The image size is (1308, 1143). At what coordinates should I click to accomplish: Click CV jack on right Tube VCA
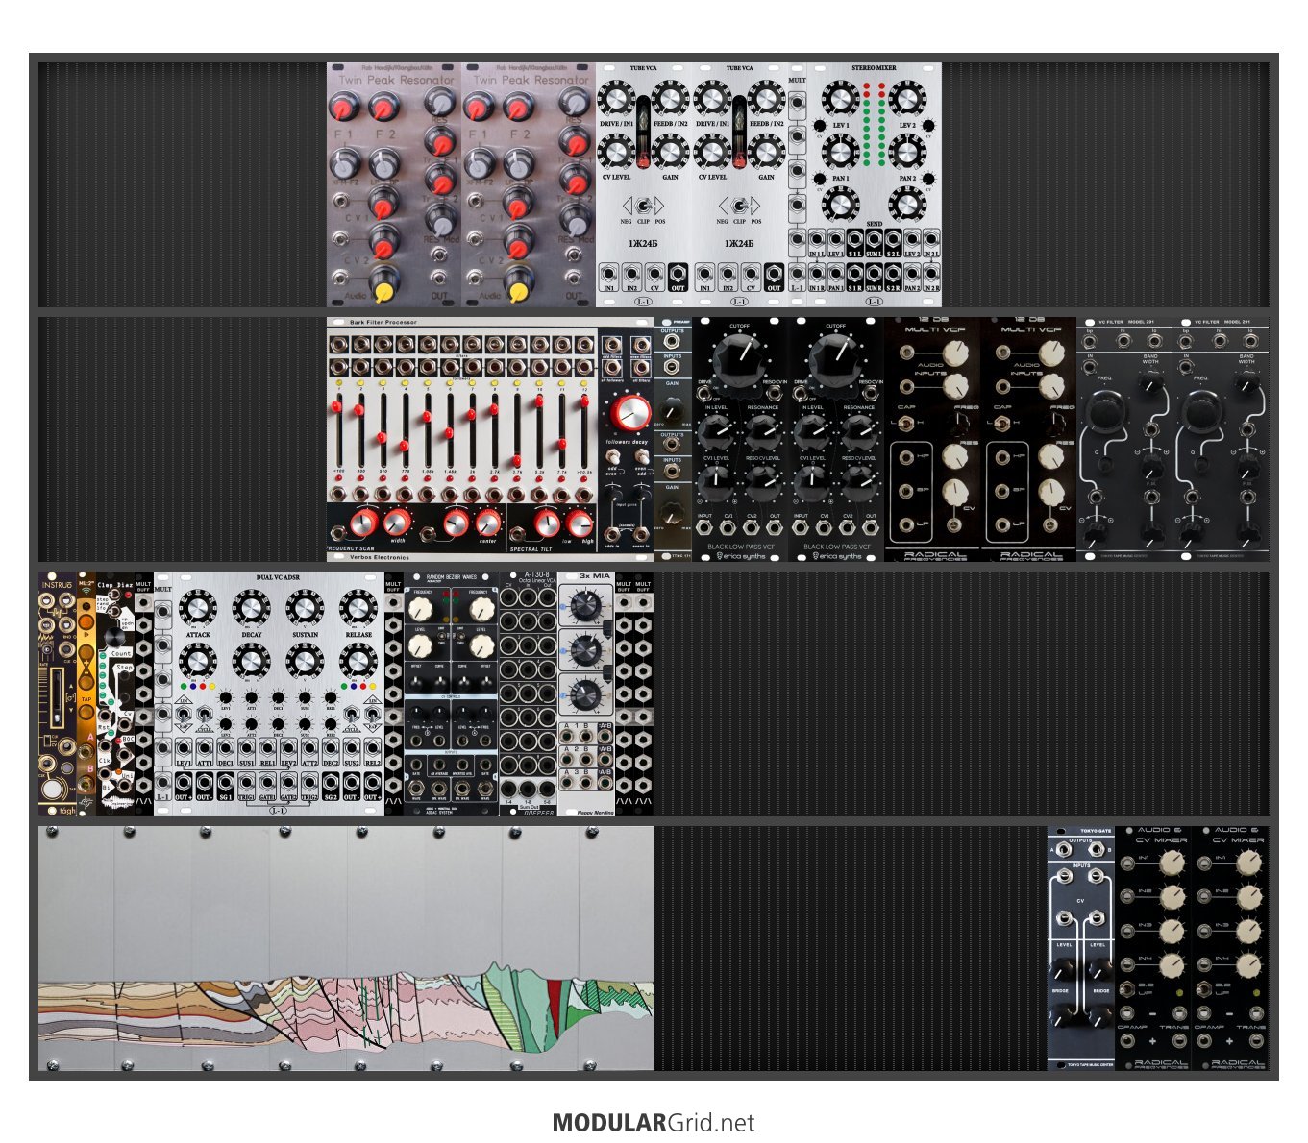click(x=751, y=274)
